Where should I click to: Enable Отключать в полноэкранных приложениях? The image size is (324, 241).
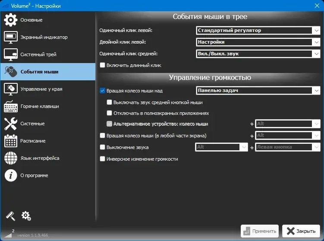[109, 113]
